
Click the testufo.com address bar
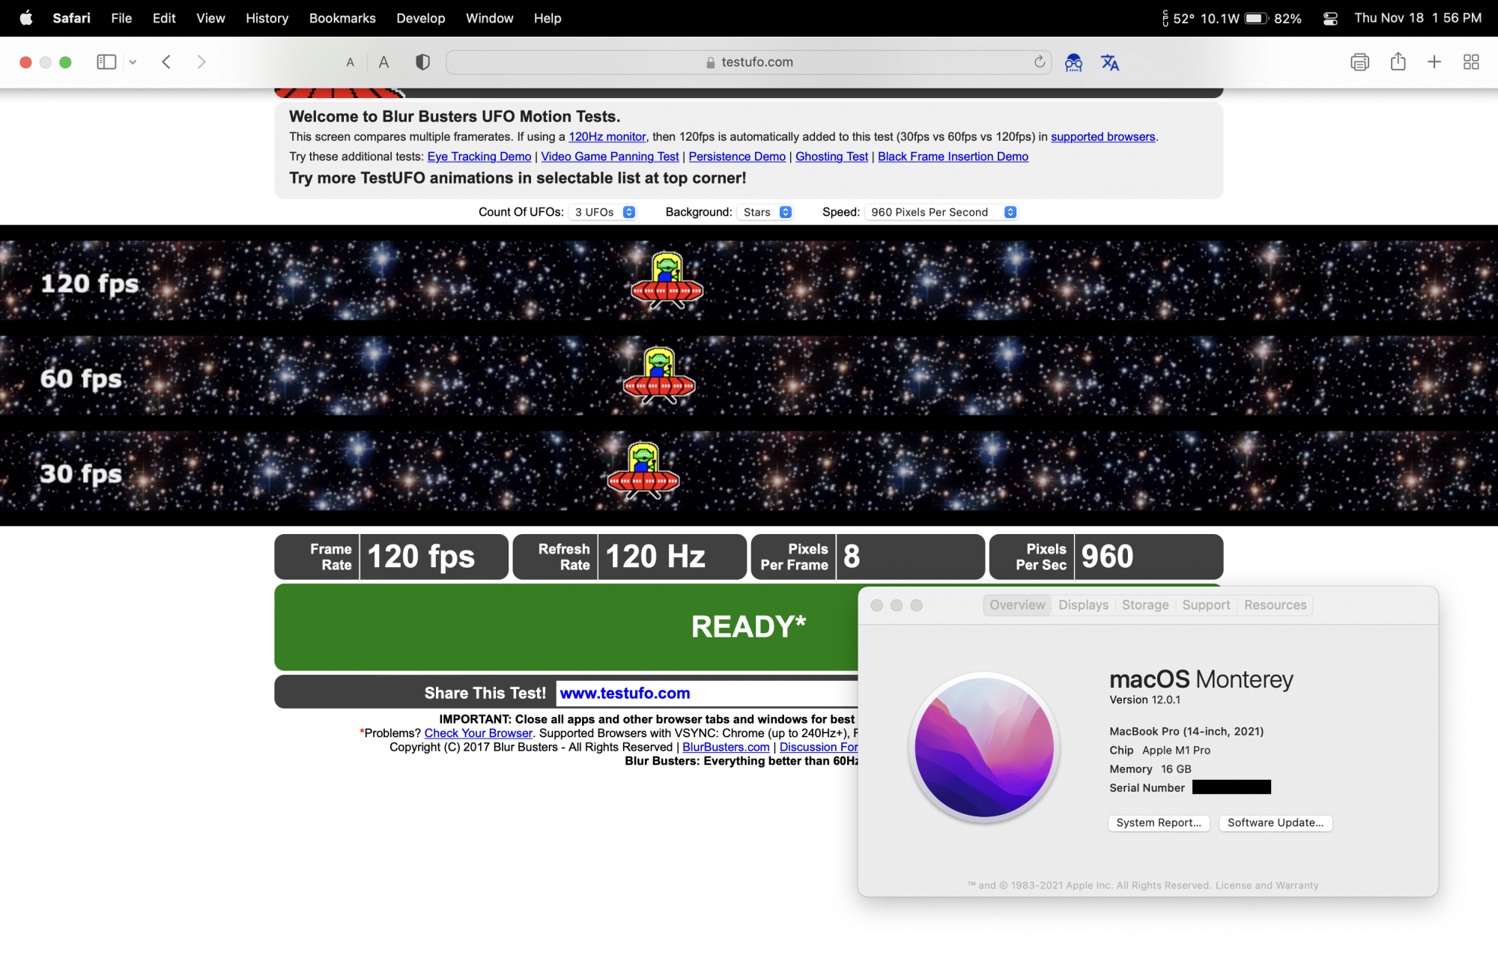pyautogui.click(x=749, y=62)
